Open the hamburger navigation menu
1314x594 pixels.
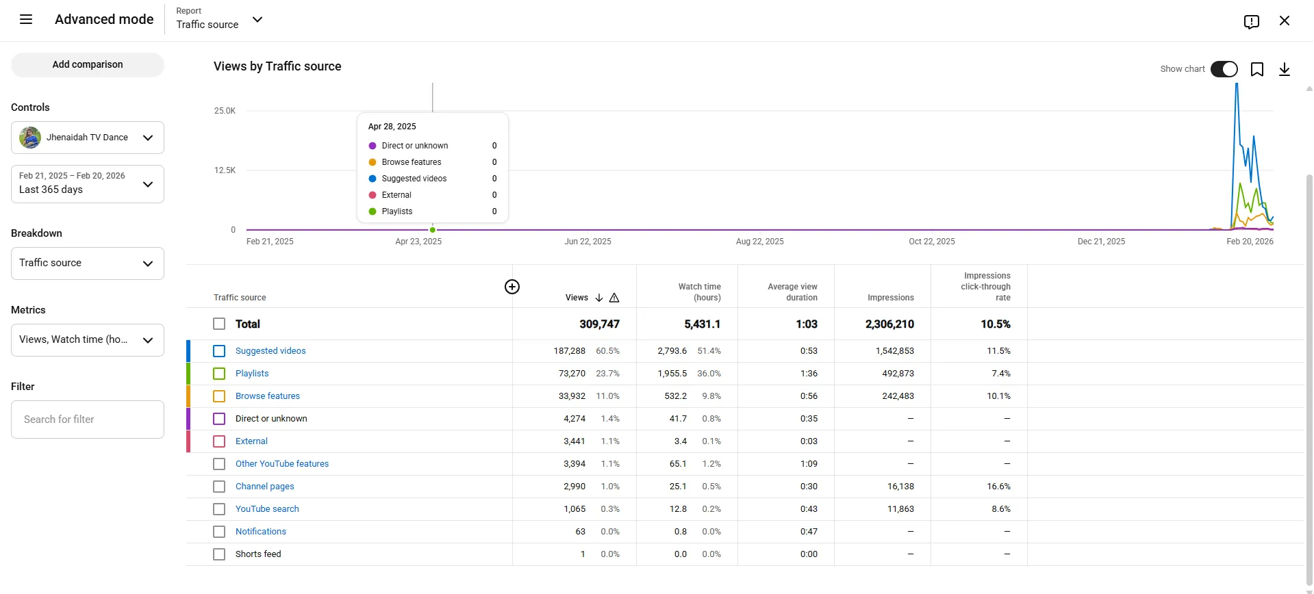click(x=26, y=20)
